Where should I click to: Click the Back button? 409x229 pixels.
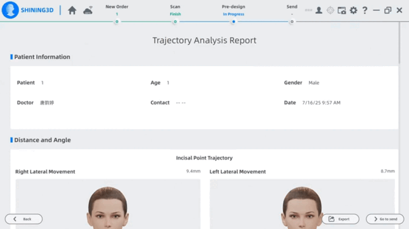tap(24, 219)
